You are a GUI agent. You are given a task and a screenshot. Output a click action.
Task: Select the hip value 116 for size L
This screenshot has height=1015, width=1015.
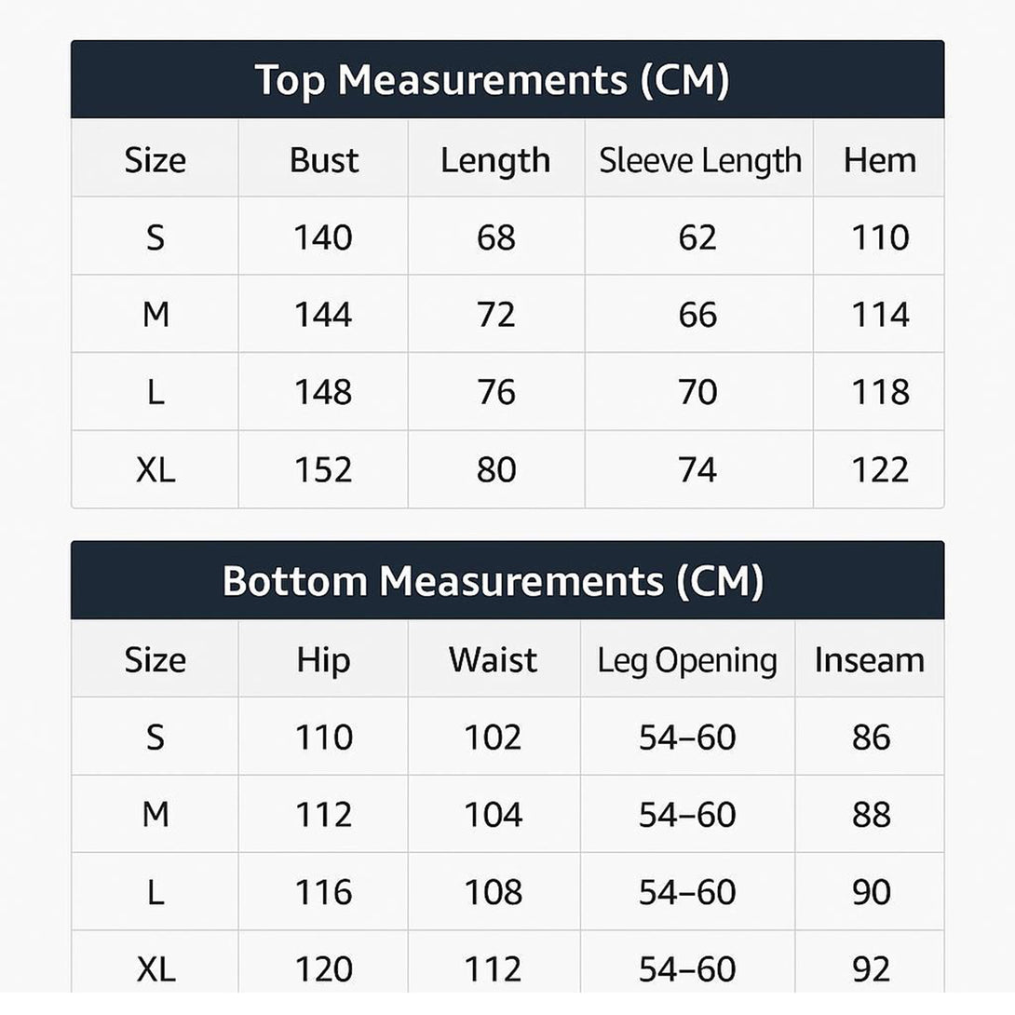click(323, 892)
